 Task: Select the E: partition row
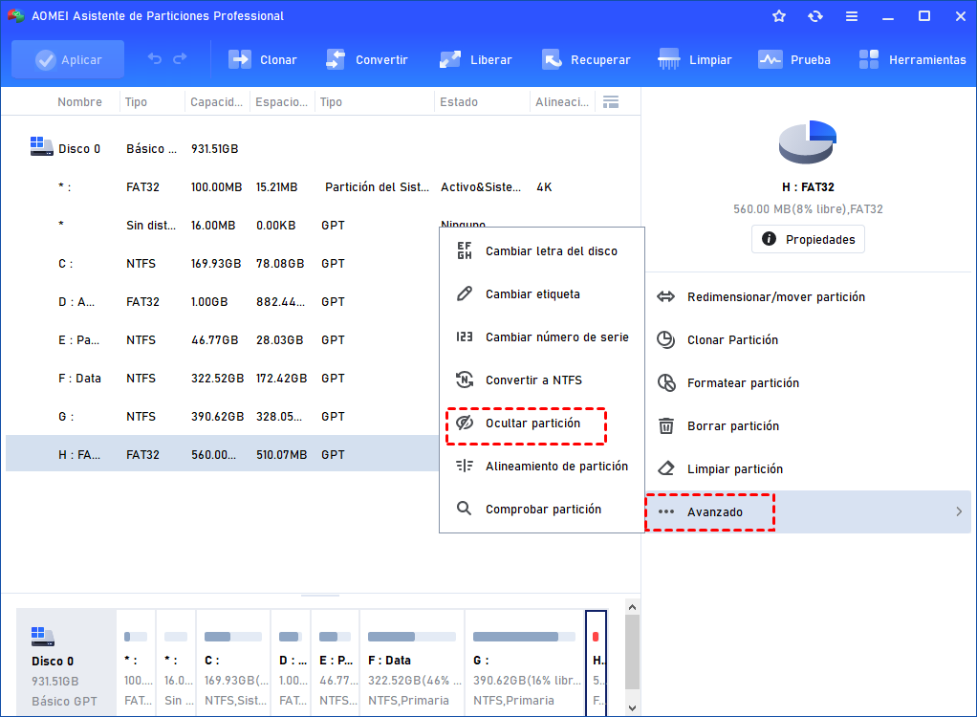[222, 340]
